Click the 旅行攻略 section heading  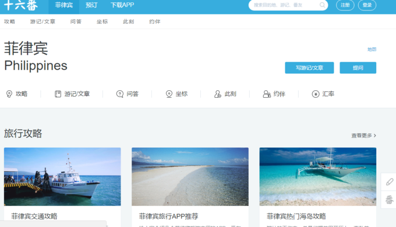click(23, 133)
